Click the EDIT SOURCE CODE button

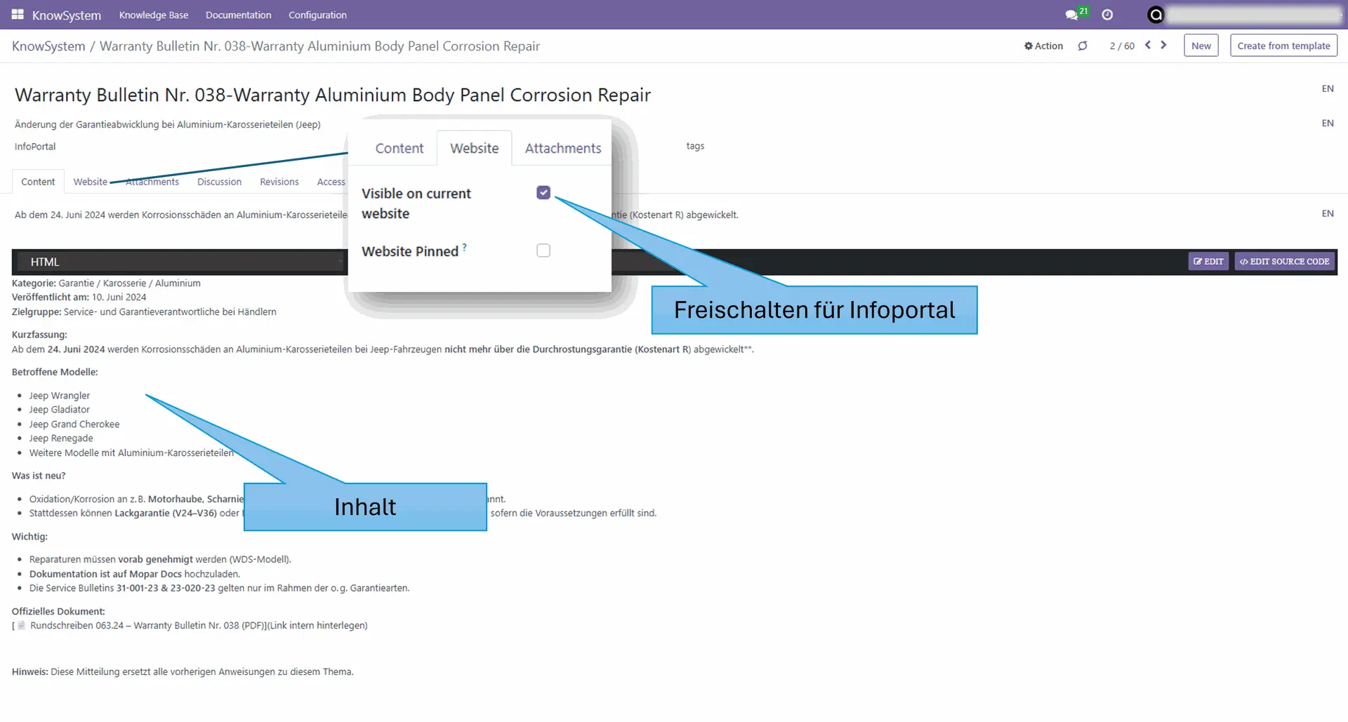1284,262
